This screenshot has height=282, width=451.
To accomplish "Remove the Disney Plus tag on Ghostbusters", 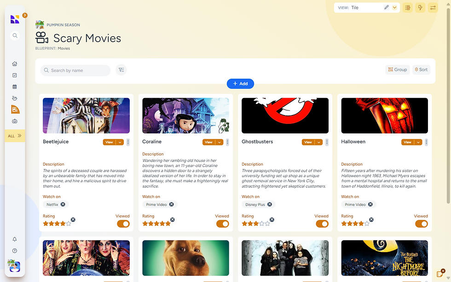I will (270, 204).
